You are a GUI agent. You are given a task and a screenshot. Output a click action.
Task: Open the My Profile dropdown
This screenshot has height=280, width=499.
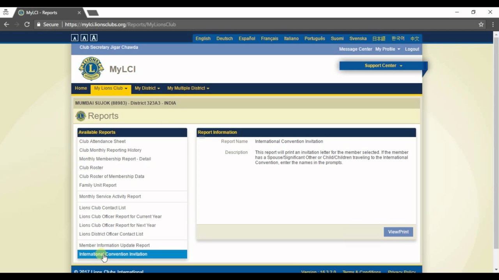coord(388,49)
